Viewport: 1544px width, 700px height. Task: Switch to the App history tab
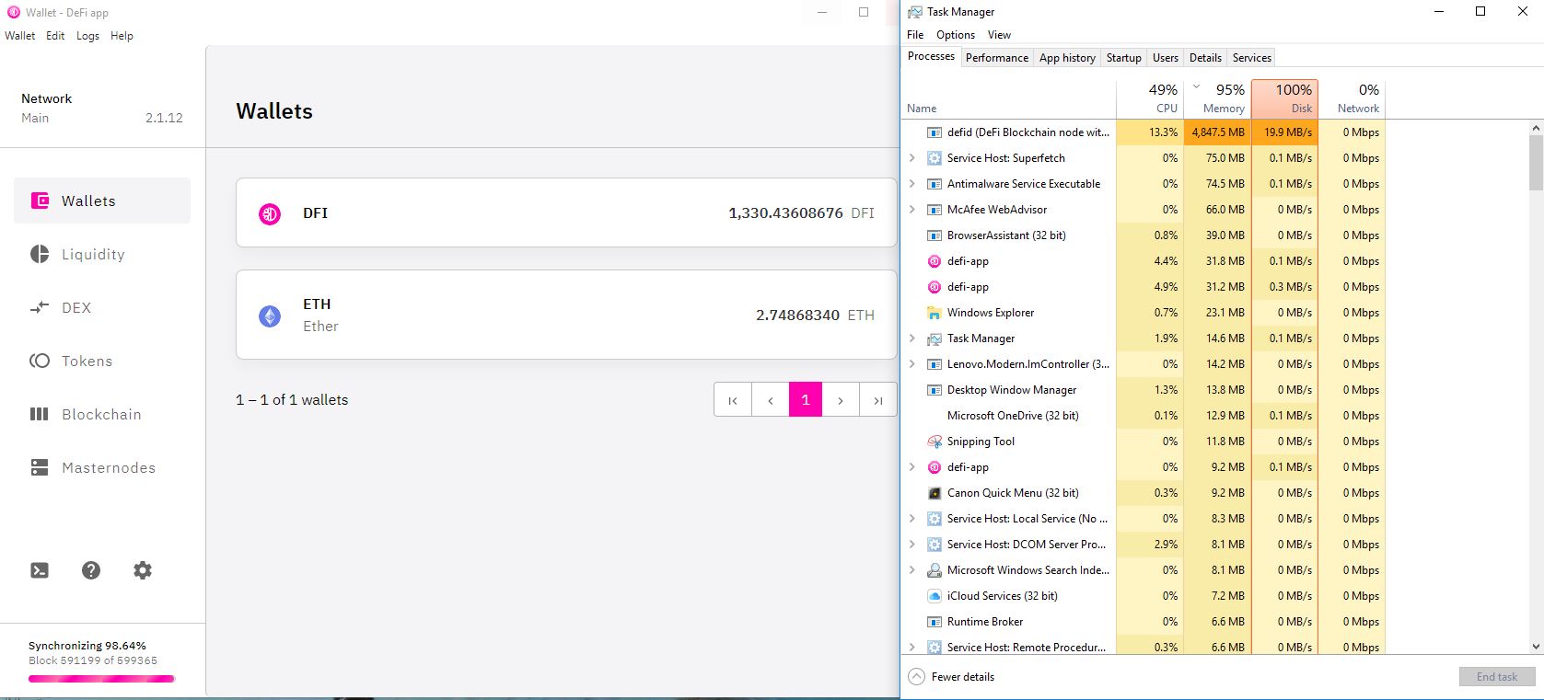[1067, 58]
